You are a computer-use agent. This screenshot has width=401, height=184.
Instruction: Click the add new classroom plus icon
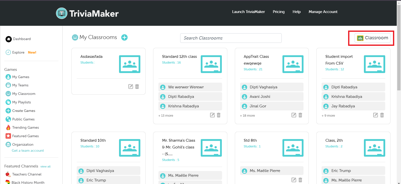(124, 38)
